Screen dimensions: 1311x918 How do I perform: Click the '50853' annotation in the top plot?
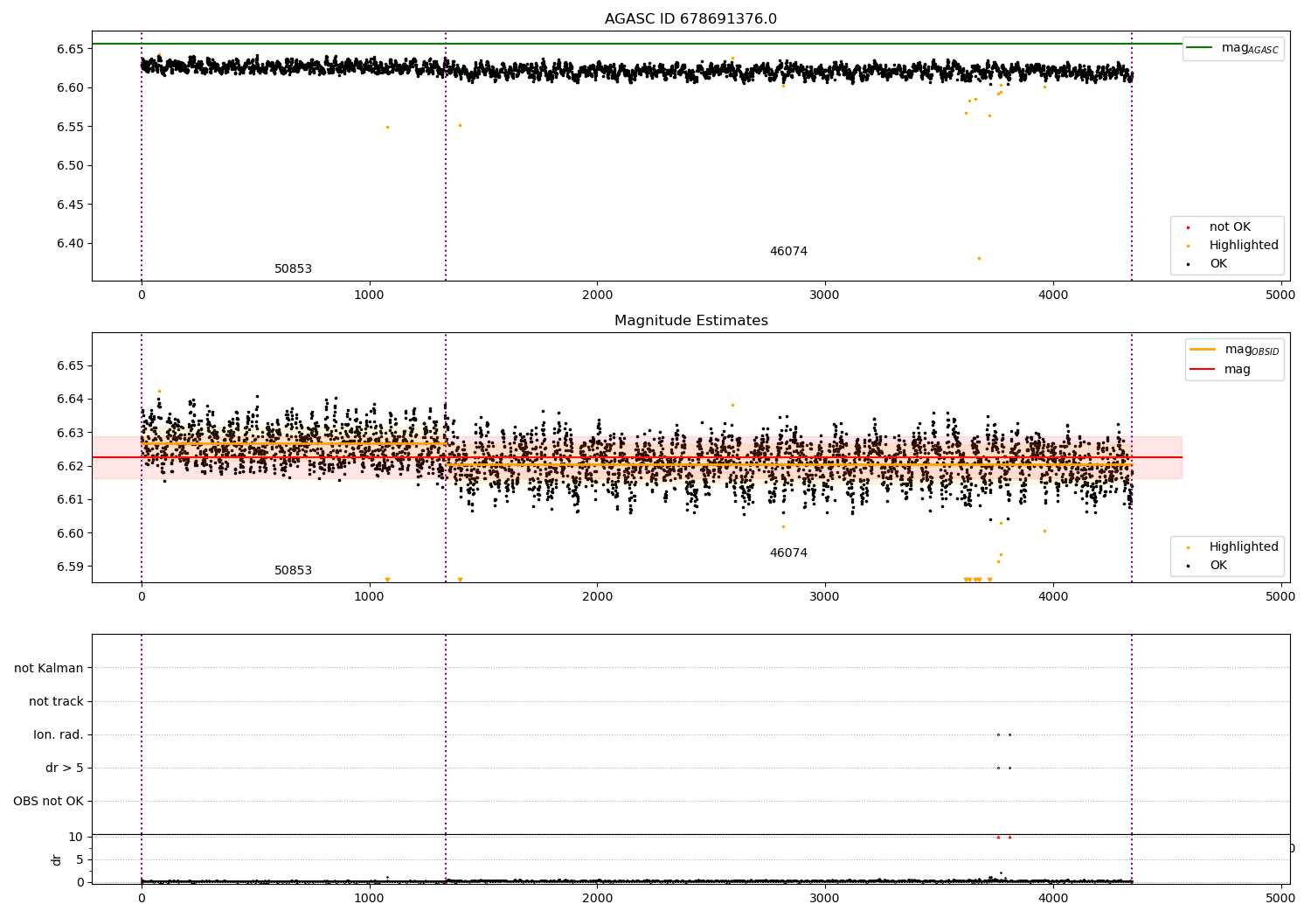click(x=293, y=269)
